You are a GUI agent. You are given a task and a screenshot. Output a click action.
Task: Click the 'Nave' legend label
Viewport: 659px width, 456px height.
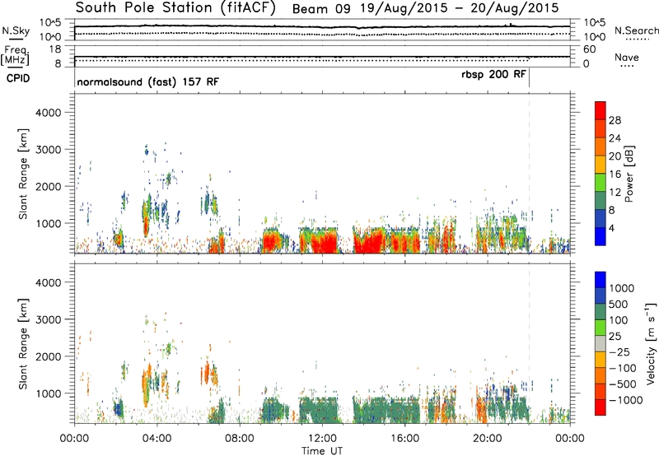[627, 58]
